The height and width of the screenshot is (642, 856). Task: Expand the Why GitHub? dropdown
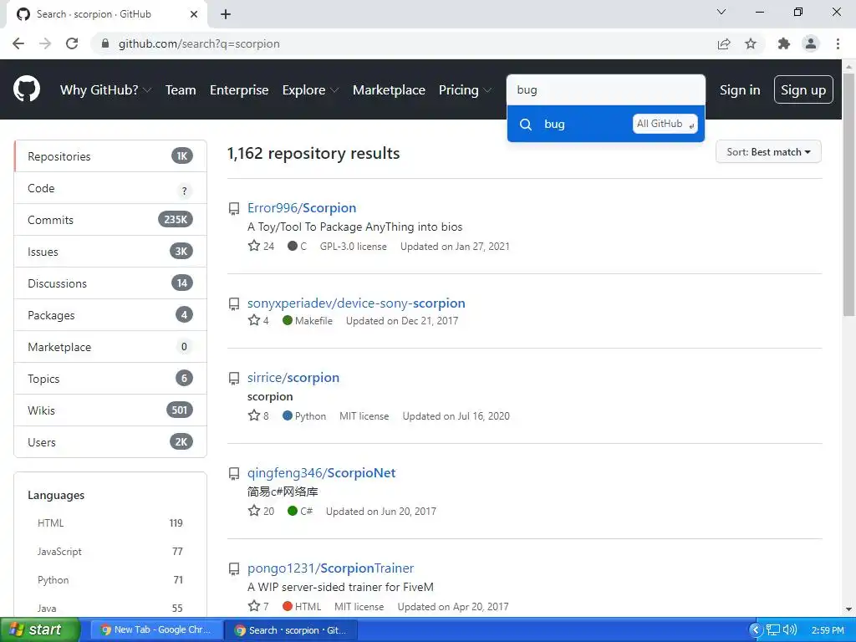pos(105,90)
